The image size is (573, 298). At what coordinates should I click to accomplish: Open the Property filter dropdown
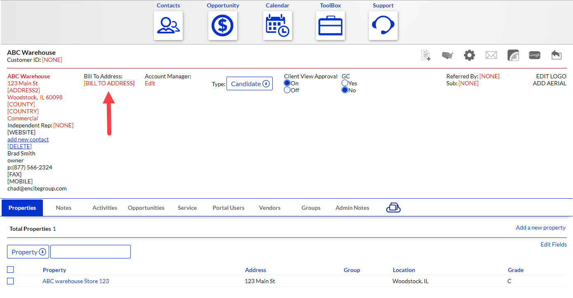pos(28,252)
